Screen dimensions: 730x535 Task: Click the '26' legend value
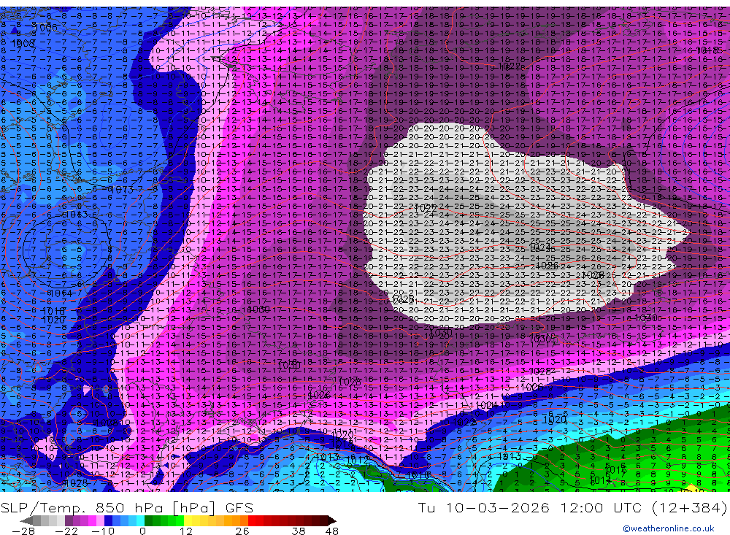pyautogui.click(x=242, y=531)
